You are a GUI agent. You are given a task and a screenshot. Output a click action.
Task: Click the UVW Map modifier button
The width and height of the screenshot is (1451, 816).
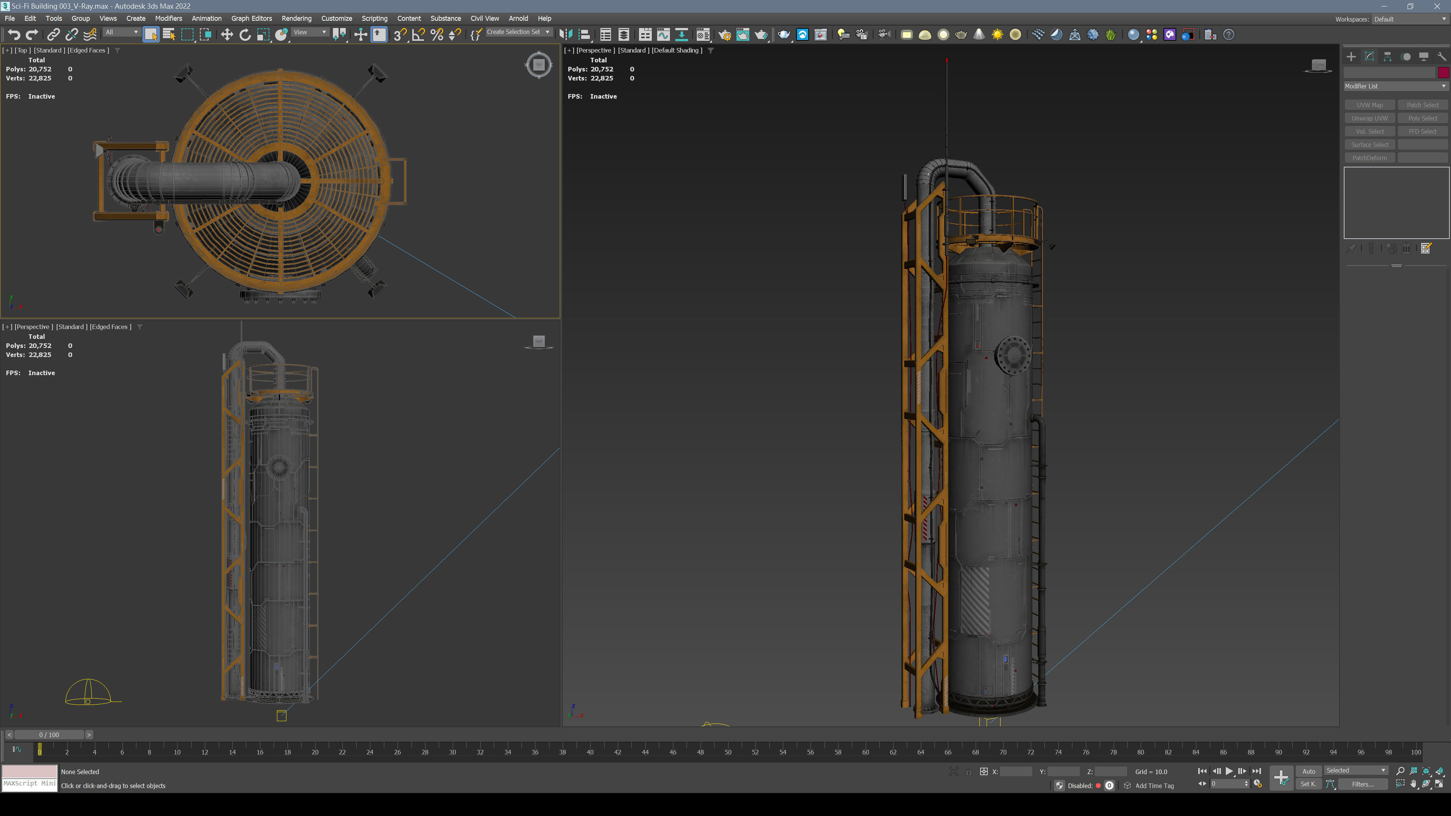tap(1370, 105)
